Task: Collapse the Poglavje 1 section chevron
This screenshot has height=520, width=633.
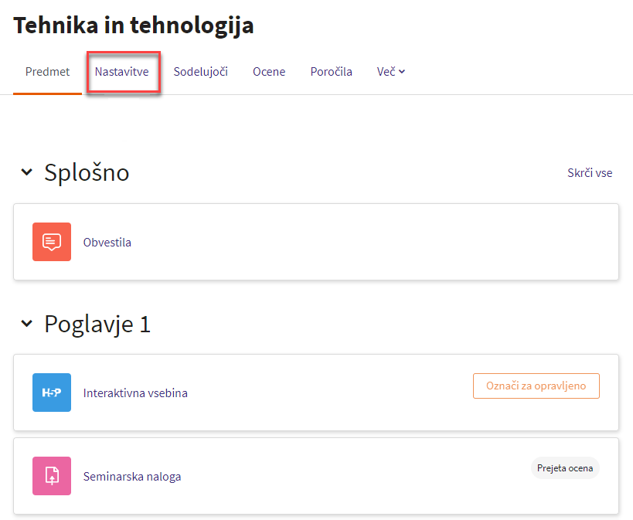Action: tap(26, 324)
